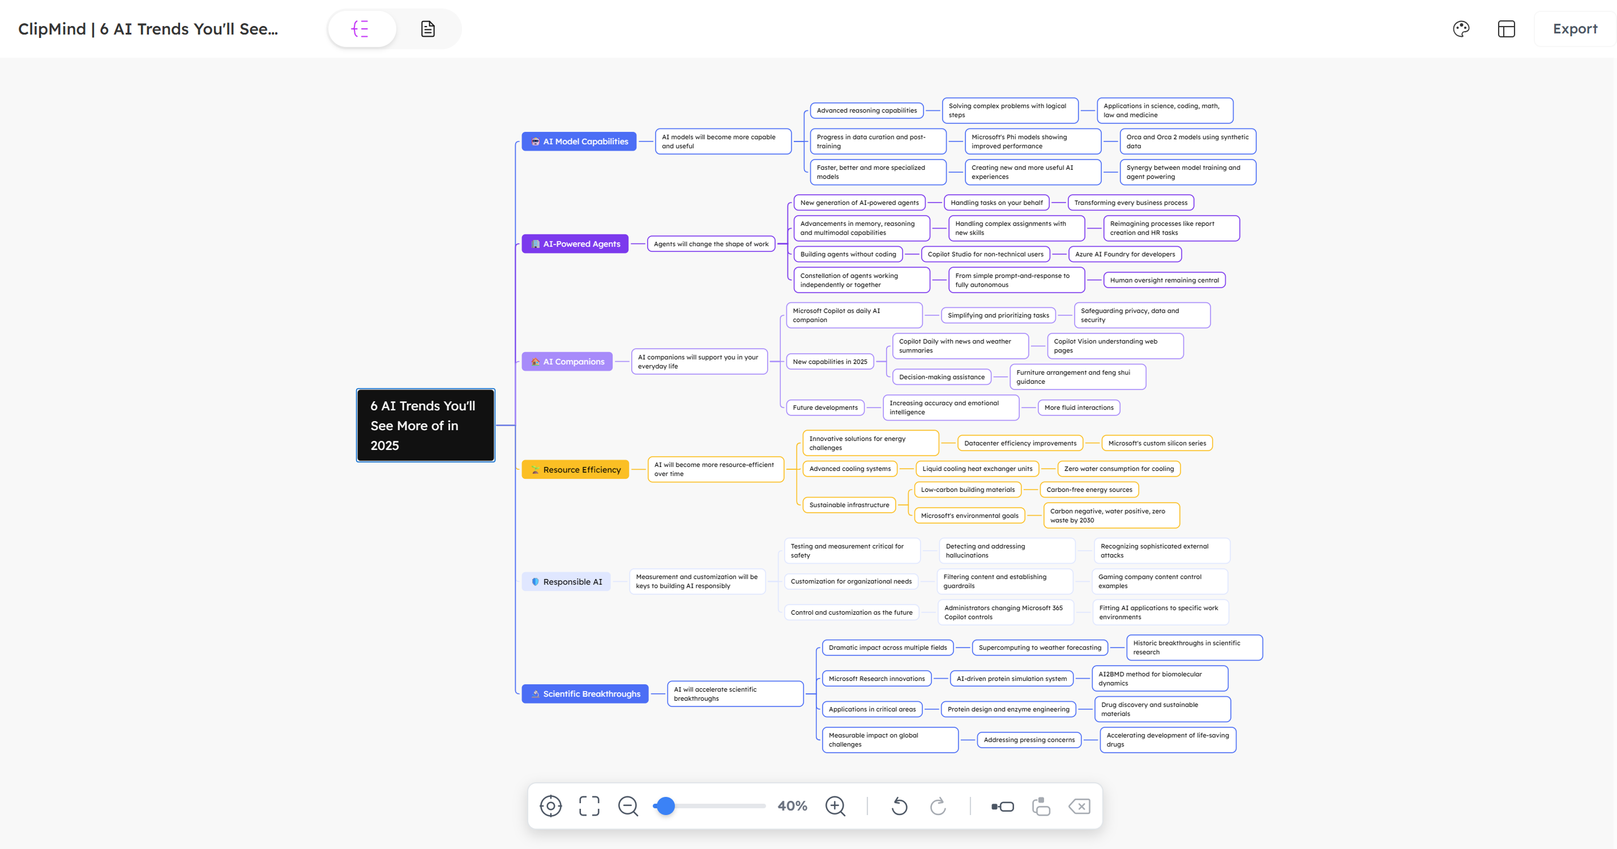The image size is (1617, 849).
Task: Click the zoom slider handle
Action: (x=665, y=806)
